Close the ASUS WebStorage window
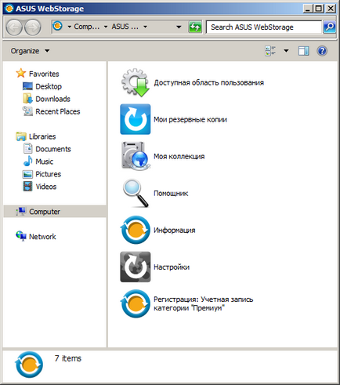Viewport: 340px width, 385px height. (x=331, y=9)
